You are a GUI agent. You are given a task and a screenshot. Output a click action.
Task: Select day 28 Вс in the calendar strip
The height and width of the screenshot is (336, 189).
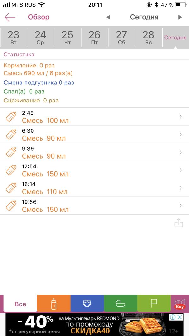[148, 37]
